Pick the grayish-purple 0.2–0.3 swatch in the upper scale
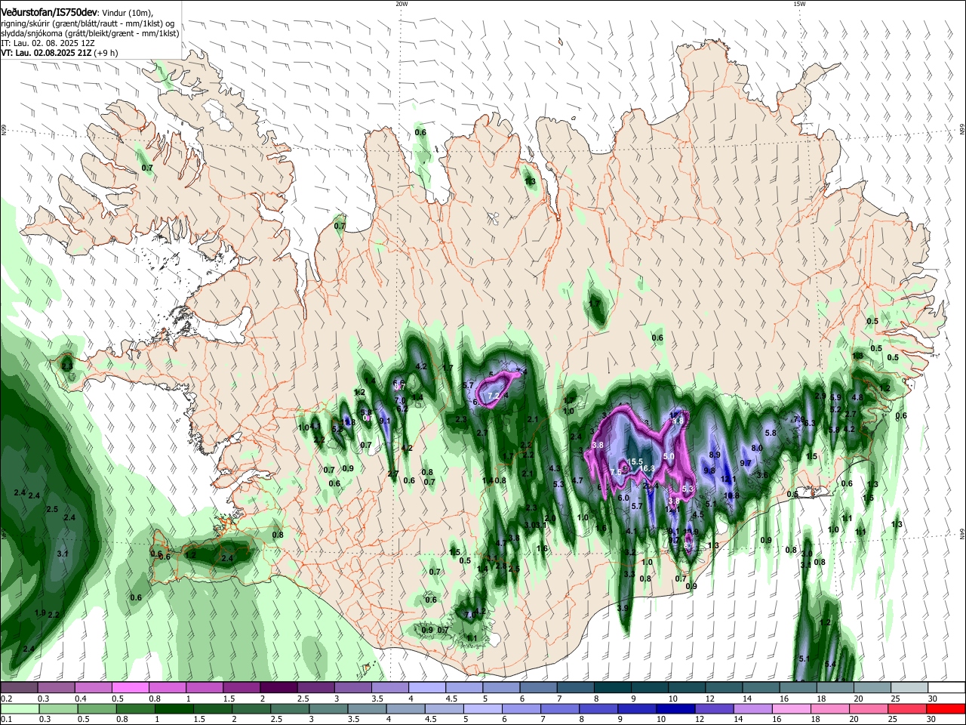Viewport: 966px width, 725px height. 20,688
